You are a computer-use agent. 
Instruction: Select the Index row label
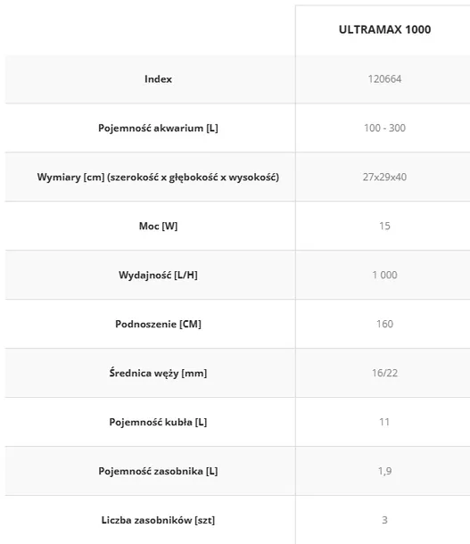(158, 79)
